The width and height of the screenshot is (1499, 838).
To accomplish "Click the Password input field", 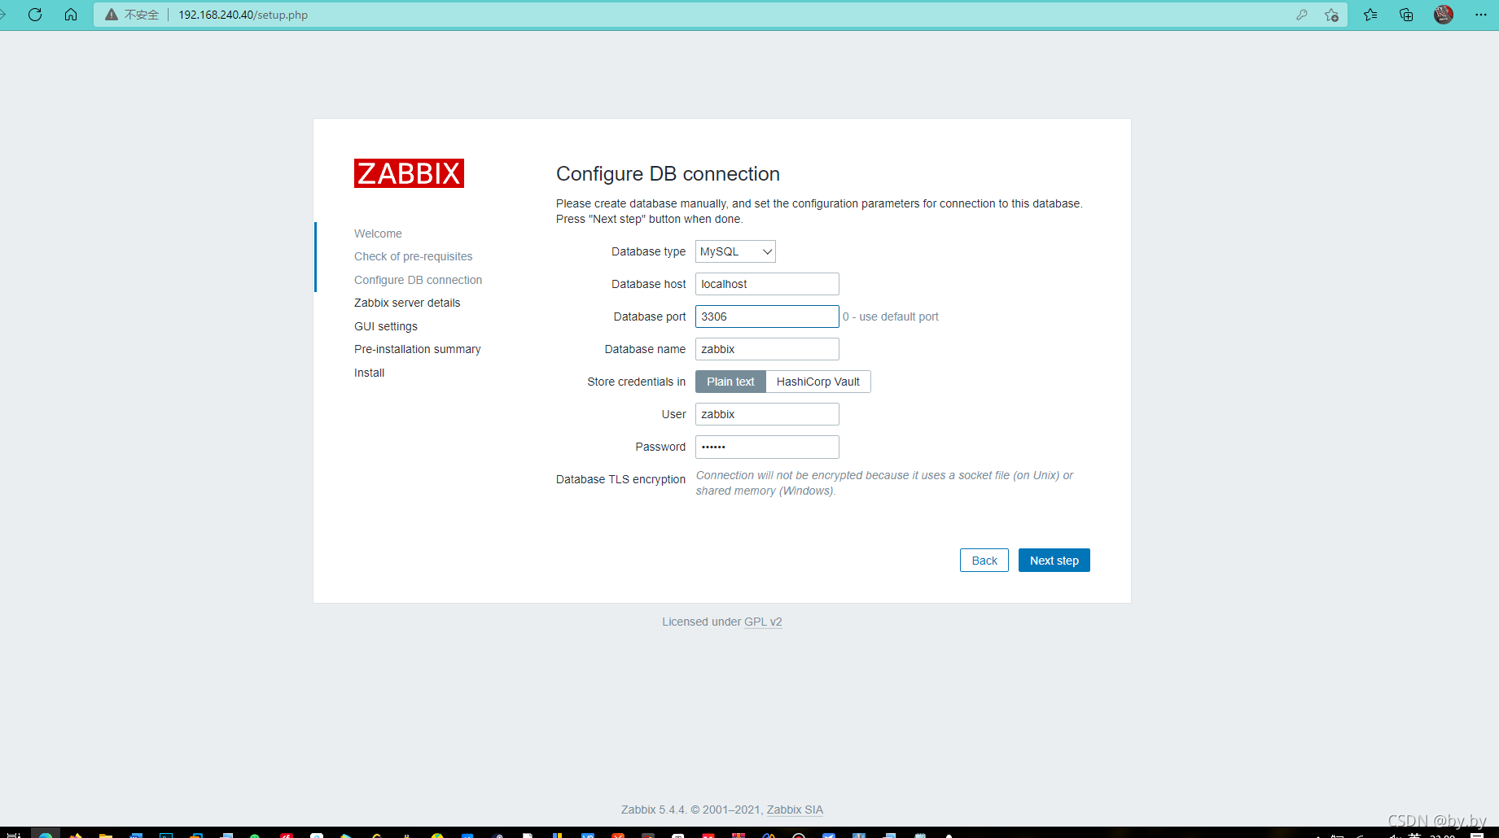I will 767,447.
